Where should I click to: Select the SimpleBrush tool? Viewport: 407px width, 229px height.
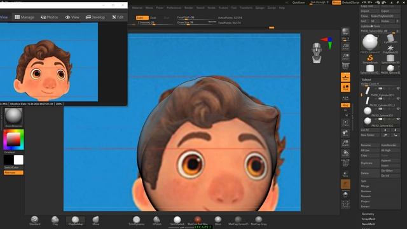point(370,59)
